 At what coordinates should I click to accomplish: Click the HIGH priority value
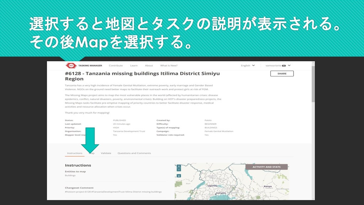tap(116, 128)
